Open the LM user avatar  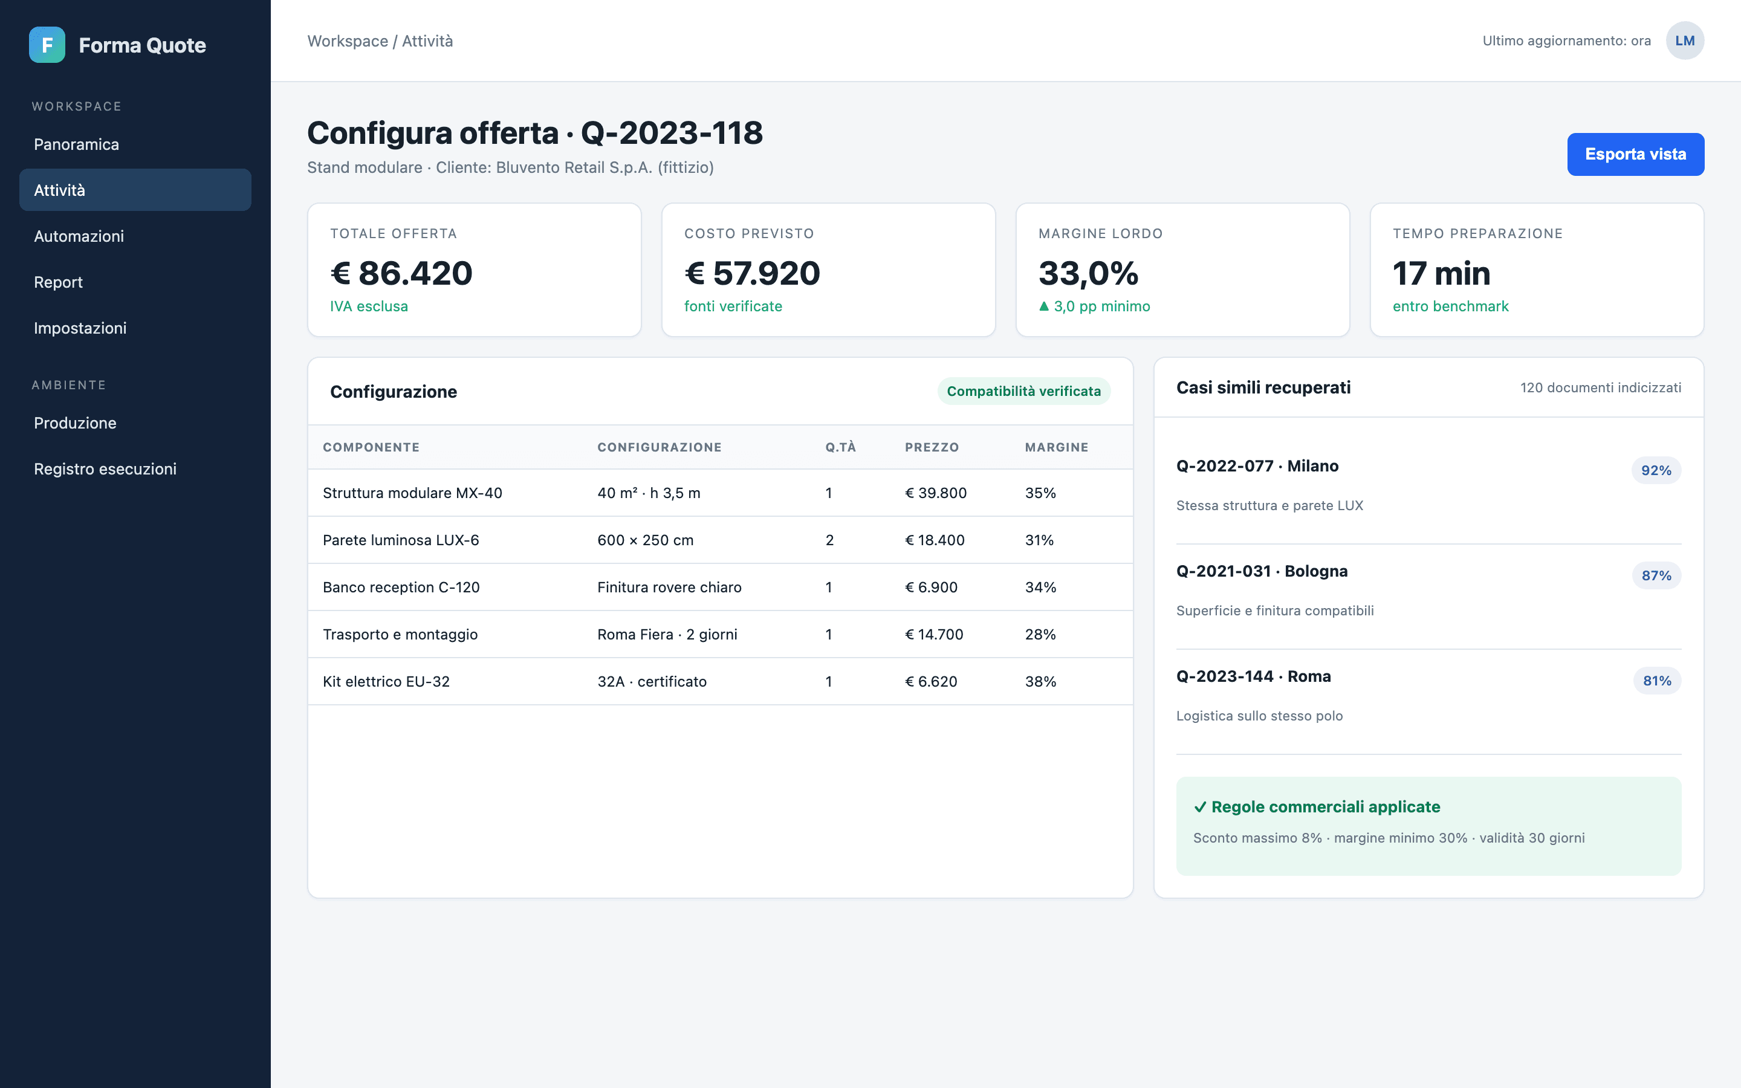(1685, 41)
